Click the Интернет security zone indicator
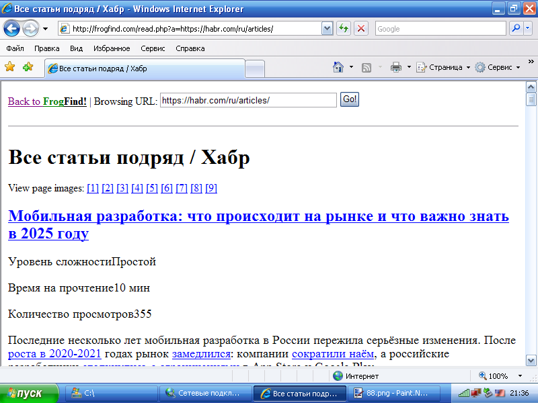The height and width of the screenshot is (403, 538). click(356, 376)
